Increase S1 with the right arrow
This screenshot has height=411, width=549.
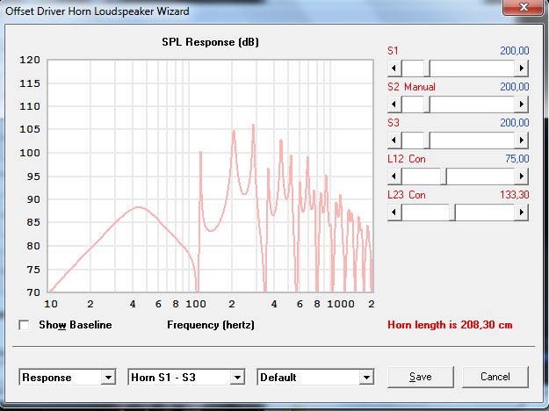[x=522, y=68]
